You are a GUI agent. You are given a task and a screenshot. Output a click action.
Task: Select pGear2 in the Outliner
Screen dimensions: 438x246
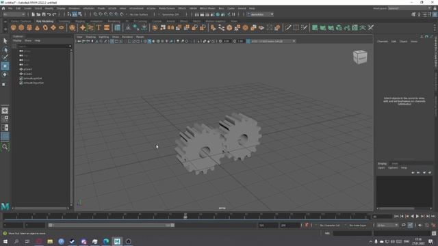tap(27, 74)
